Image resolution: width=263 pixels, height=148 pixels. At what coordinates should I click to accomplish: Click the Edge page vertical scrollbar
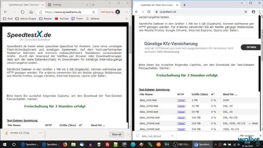click(130, 40)
